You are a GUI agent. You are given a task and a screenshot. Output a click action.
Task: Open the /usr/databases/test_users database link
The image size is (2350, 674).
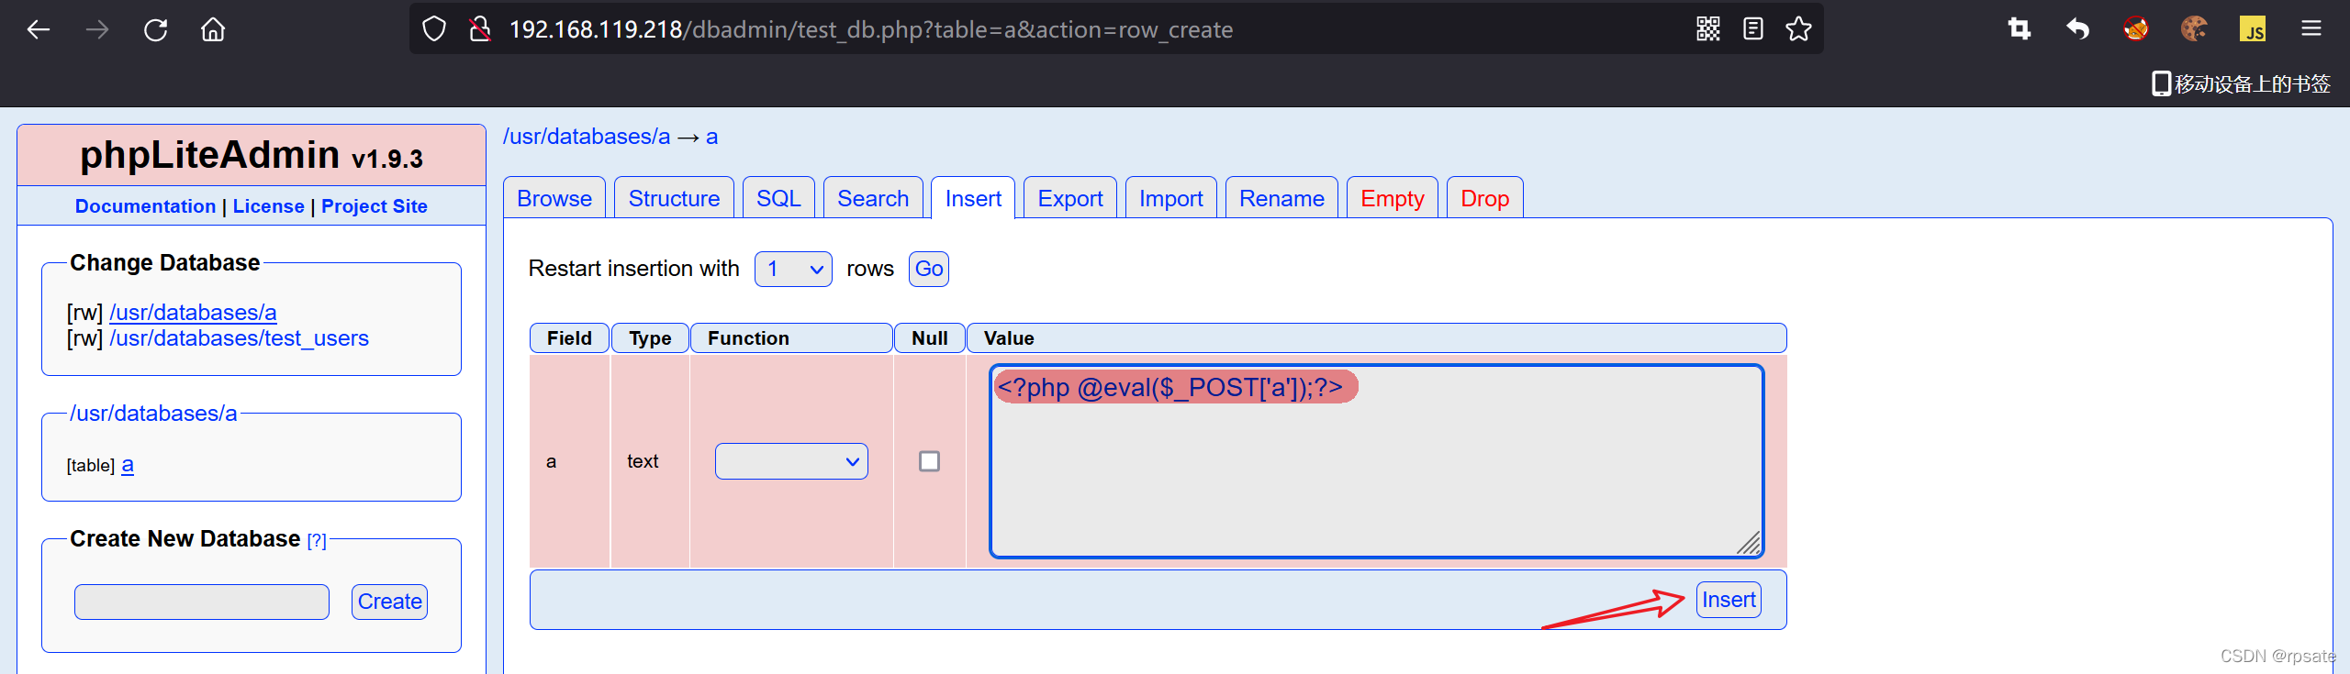pos(239,338)
